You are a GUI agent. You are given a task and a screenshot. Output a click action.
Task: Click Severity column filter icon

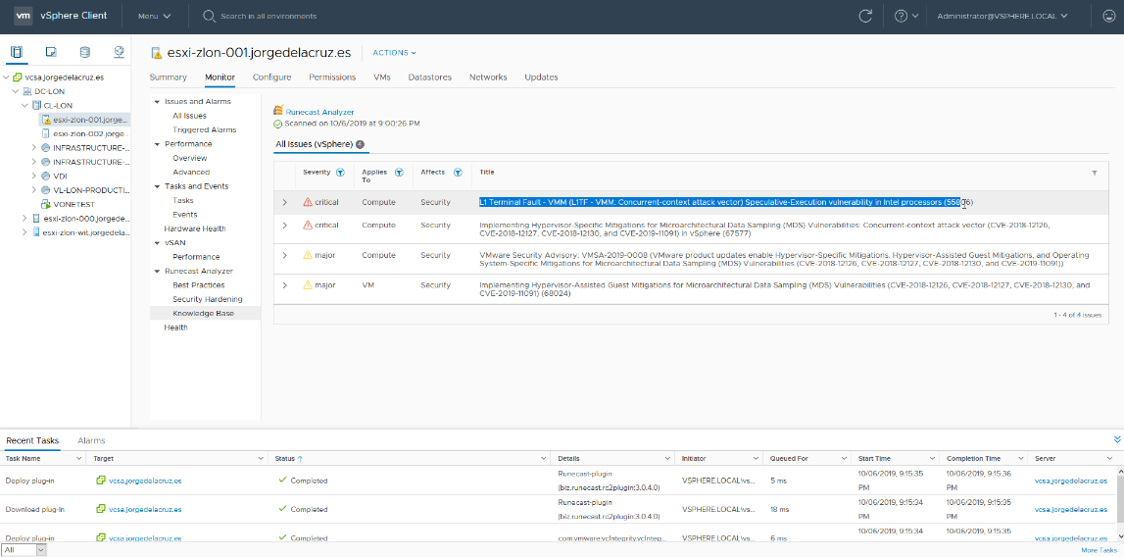[x=340, y=173]
